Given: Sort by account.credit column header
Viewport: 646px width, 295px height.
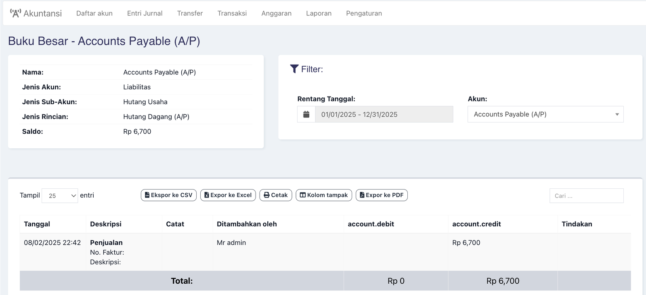Looking at the screenshot, I should point(476,224).
